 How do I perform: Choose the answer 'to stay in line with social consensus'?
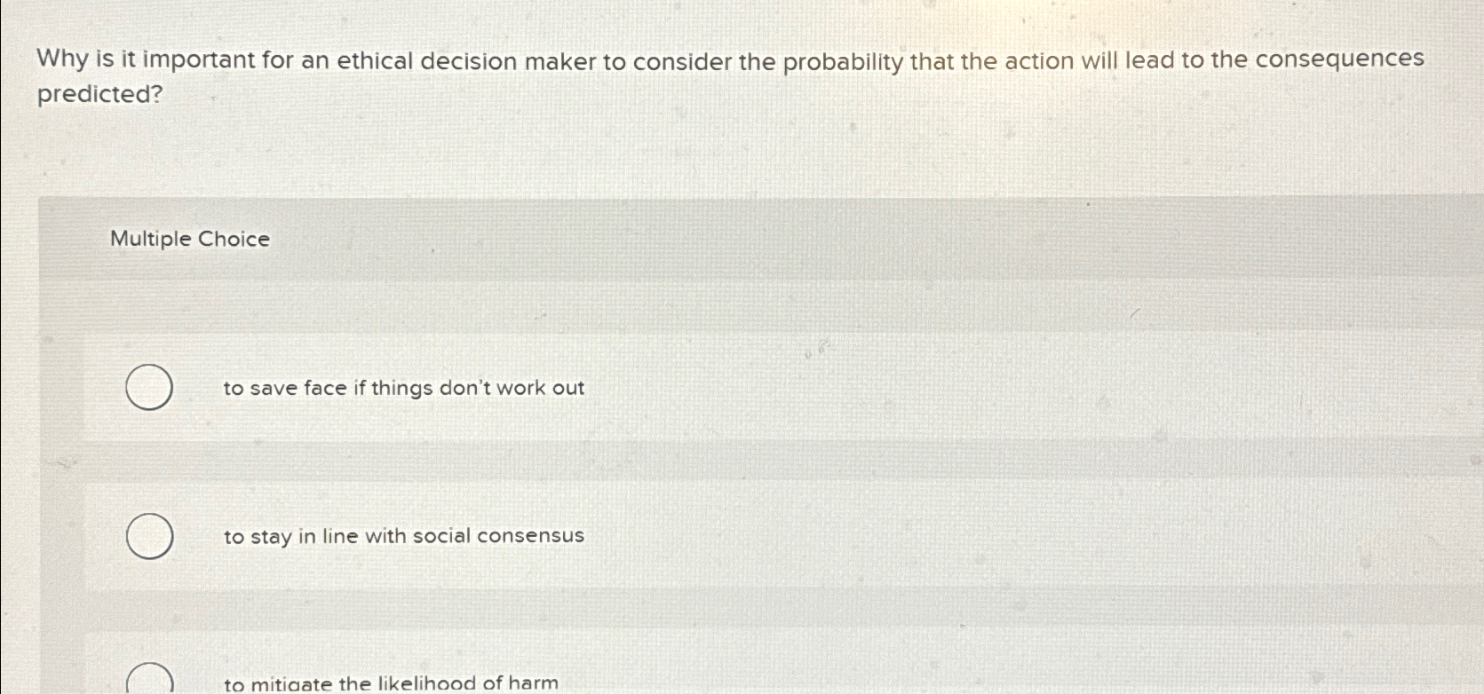[404, 535]
